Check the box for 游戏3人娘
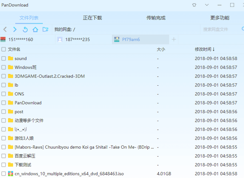244x178 pixels. click(x=4, y=138)
